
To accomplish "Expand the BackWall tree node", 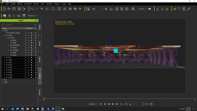I will [x=9, y=45].
